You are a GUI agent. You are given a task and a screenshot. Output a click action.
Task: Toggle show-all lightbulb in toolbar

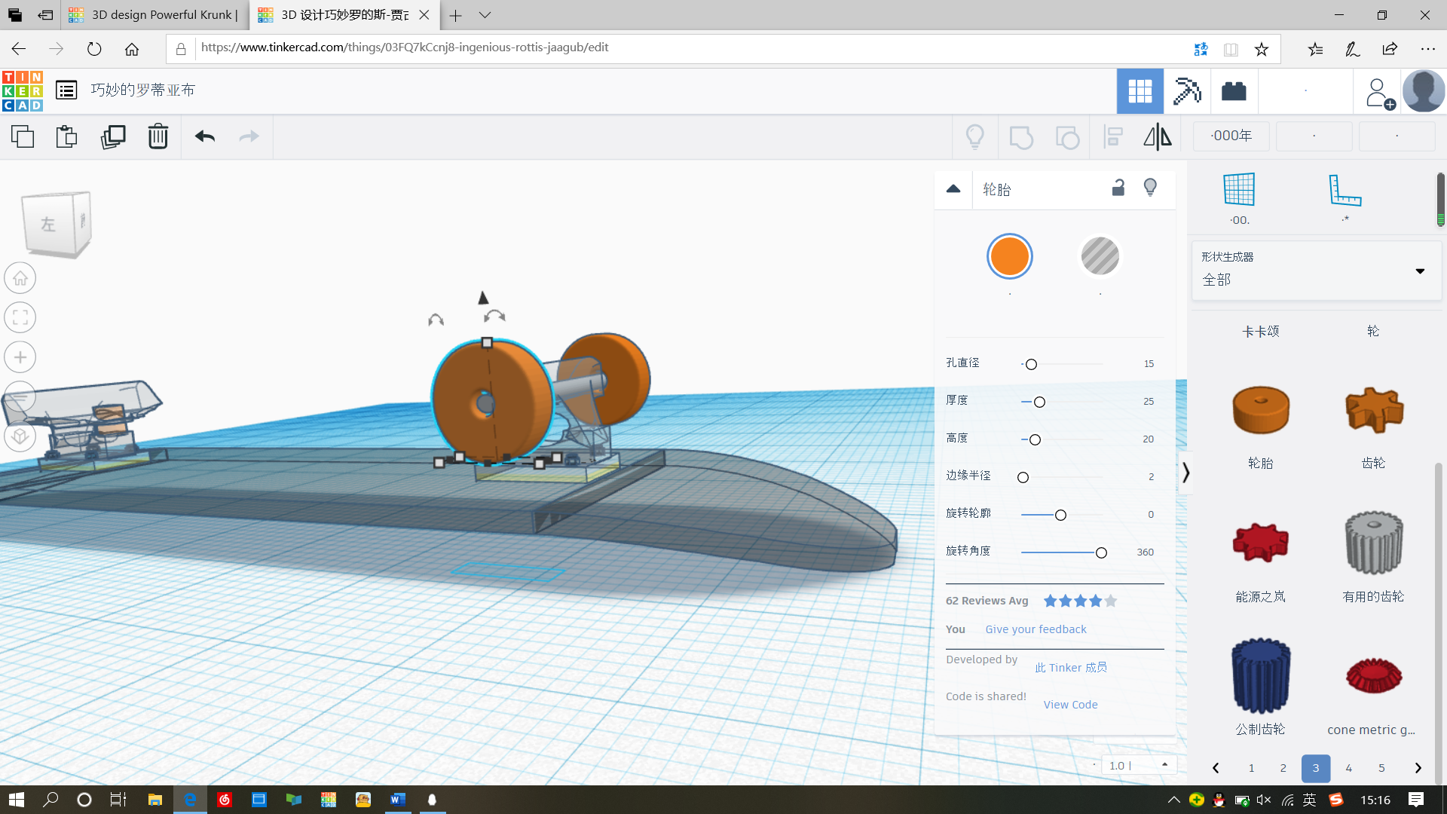[x=974, y=136]
